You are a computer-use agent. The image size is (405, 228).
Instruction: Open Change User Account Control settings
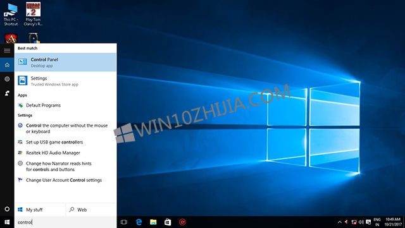66,180
